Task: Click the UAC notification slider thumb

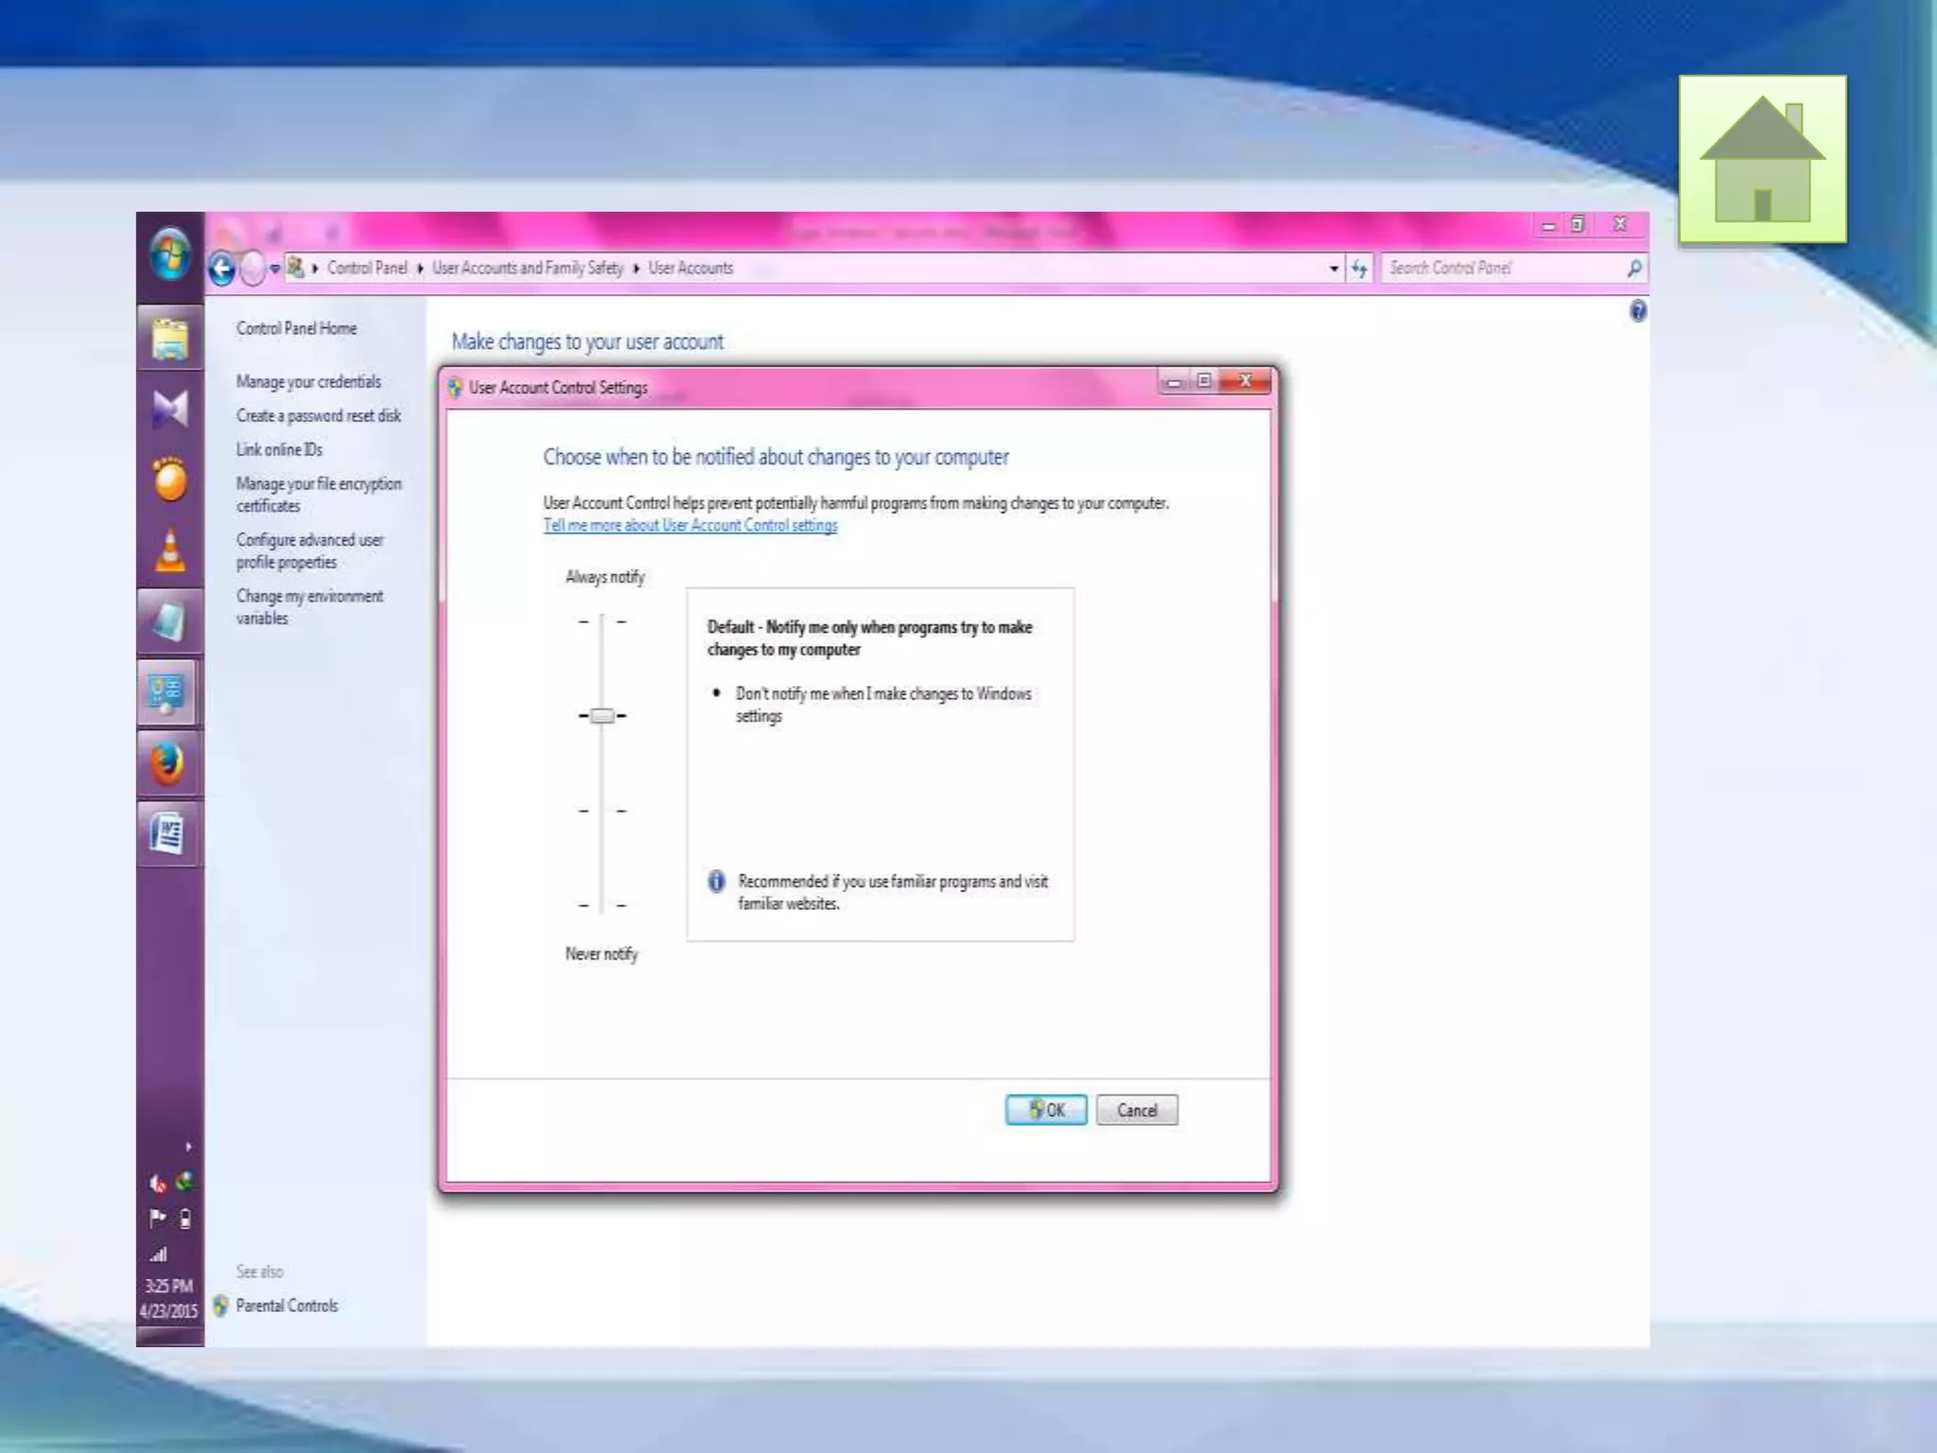Action: pos(602,716)
